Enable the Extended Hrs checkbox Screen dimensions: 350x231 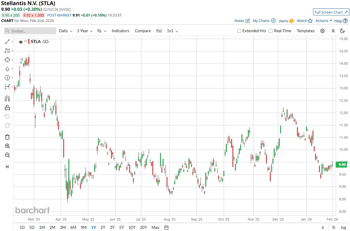[x=239, y=31]
